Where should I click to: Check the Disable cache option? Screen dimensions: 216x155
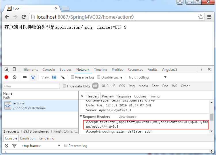click(98, 77)
